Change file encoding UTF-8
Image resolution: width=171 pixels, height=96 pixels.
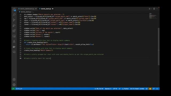tap(115, 89)
